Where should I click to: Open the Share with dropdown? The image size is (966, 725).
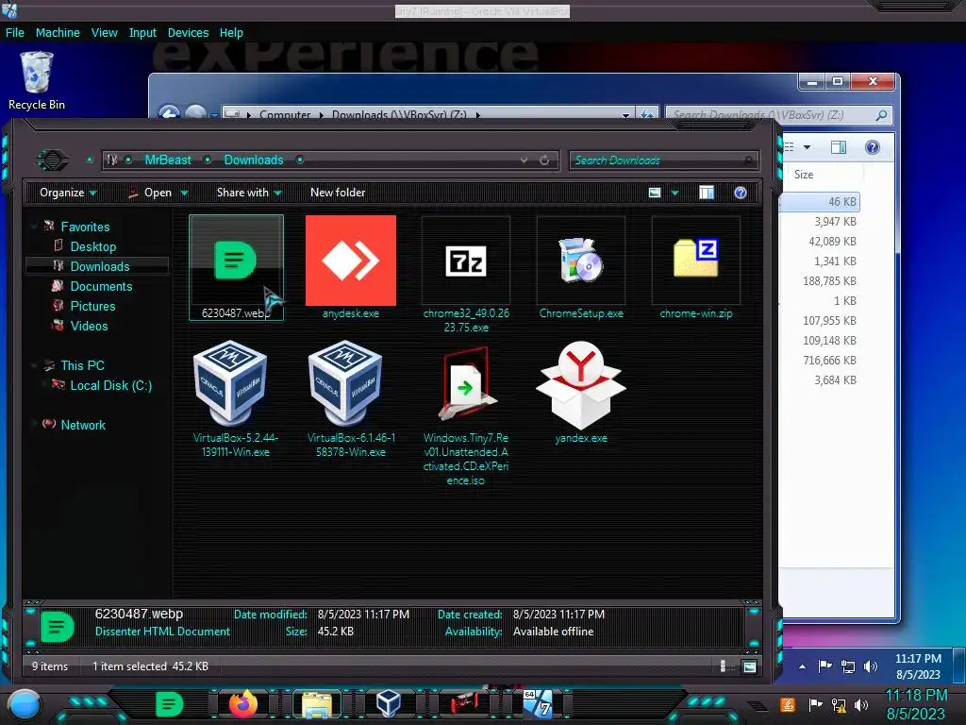pyautogui.click(x=249, y=193)
